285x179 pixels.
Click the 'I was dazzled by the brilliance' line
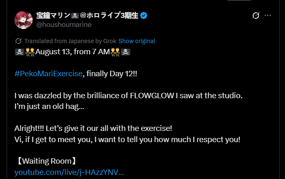[129, 96]
